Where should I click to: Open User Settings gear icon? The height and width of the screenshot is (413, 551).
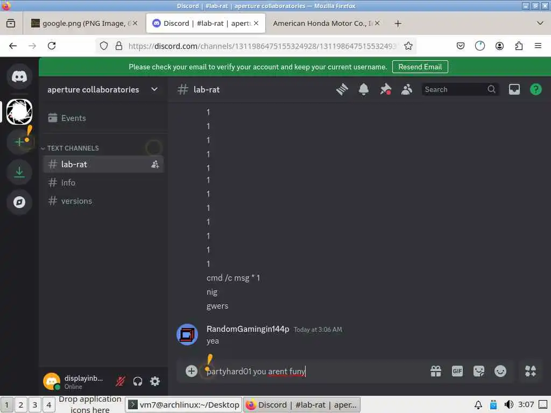(x=155, y=381)
